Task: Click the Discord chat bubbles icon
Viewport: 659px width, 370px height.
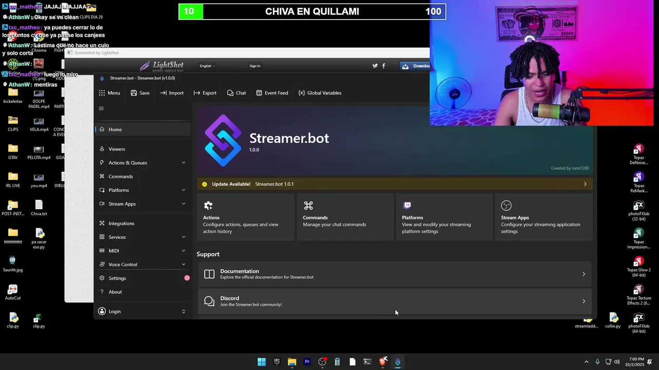Action: pos(209,301)
